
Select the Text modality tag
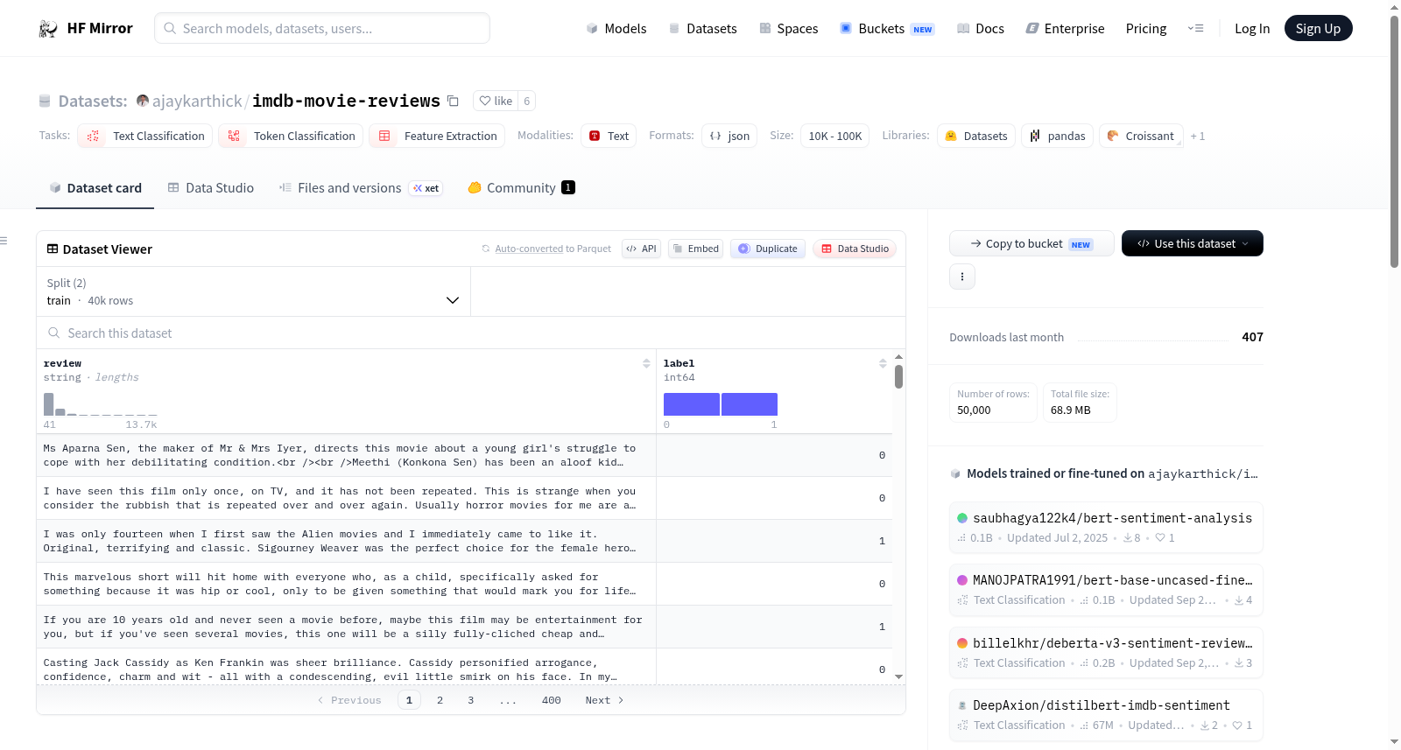pyautogui.click(x=609, y=136)
